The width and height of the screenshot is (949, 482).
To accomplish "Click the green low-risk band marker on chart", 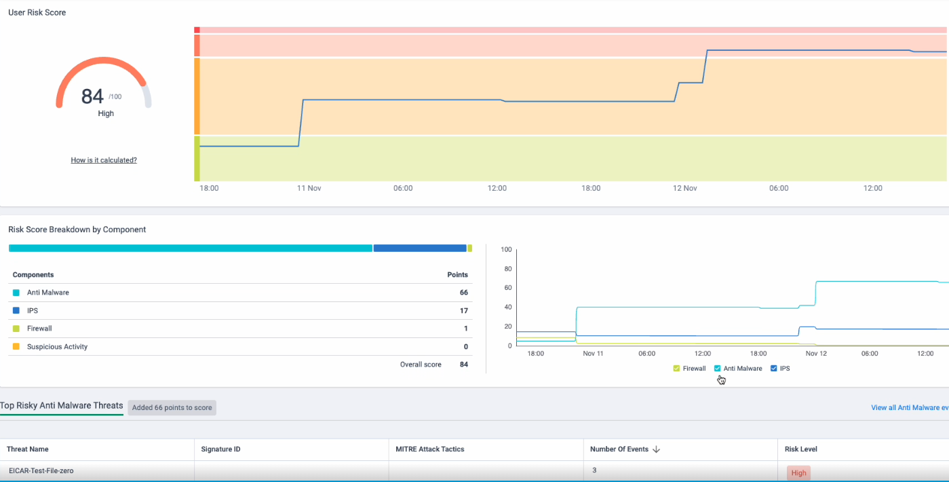I will [197, 158].
